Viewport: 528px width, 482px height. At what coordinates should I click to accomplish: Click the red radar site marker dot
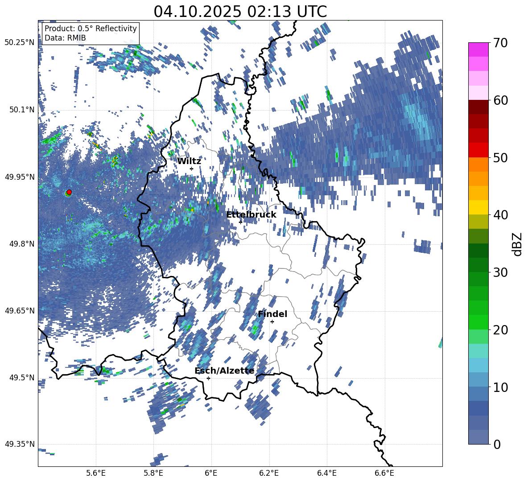69,192
